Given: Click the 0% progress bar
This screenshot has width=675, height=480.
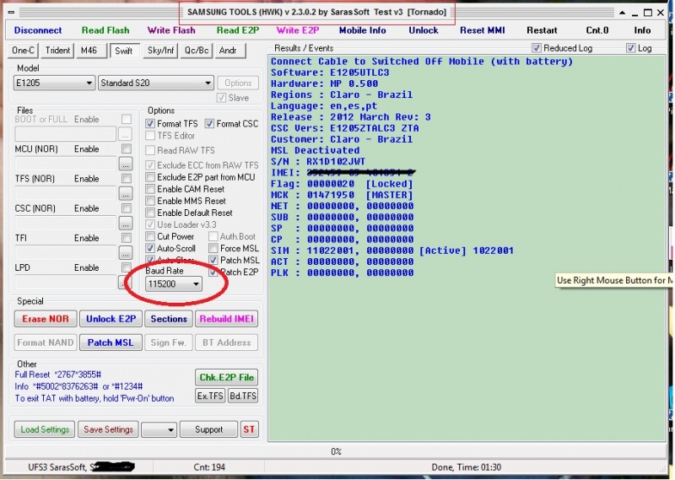Looking at the screenshot, I should [336, 451].
